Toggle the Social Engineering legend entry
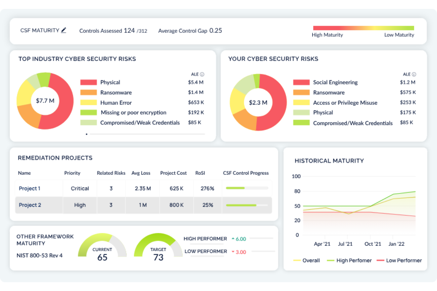 [335, 82]
